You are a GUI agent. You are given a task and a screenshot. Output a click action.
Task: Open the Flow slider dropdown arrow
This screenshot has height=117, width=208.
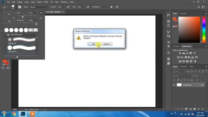pos(84,7)
